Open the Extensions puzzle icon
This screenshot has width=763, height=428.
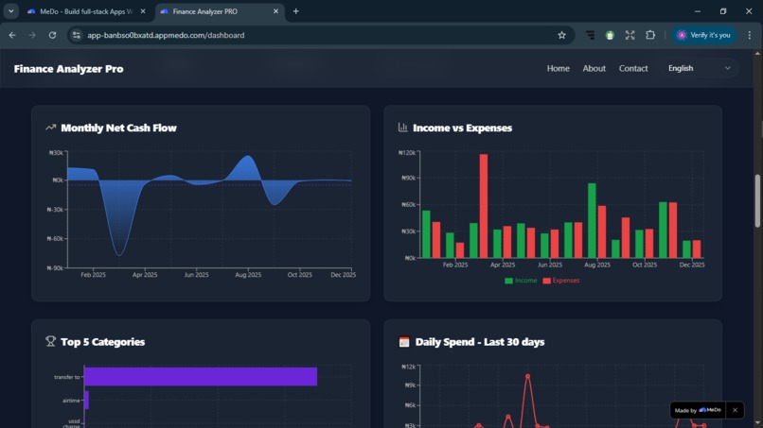[x=650, y=35]
